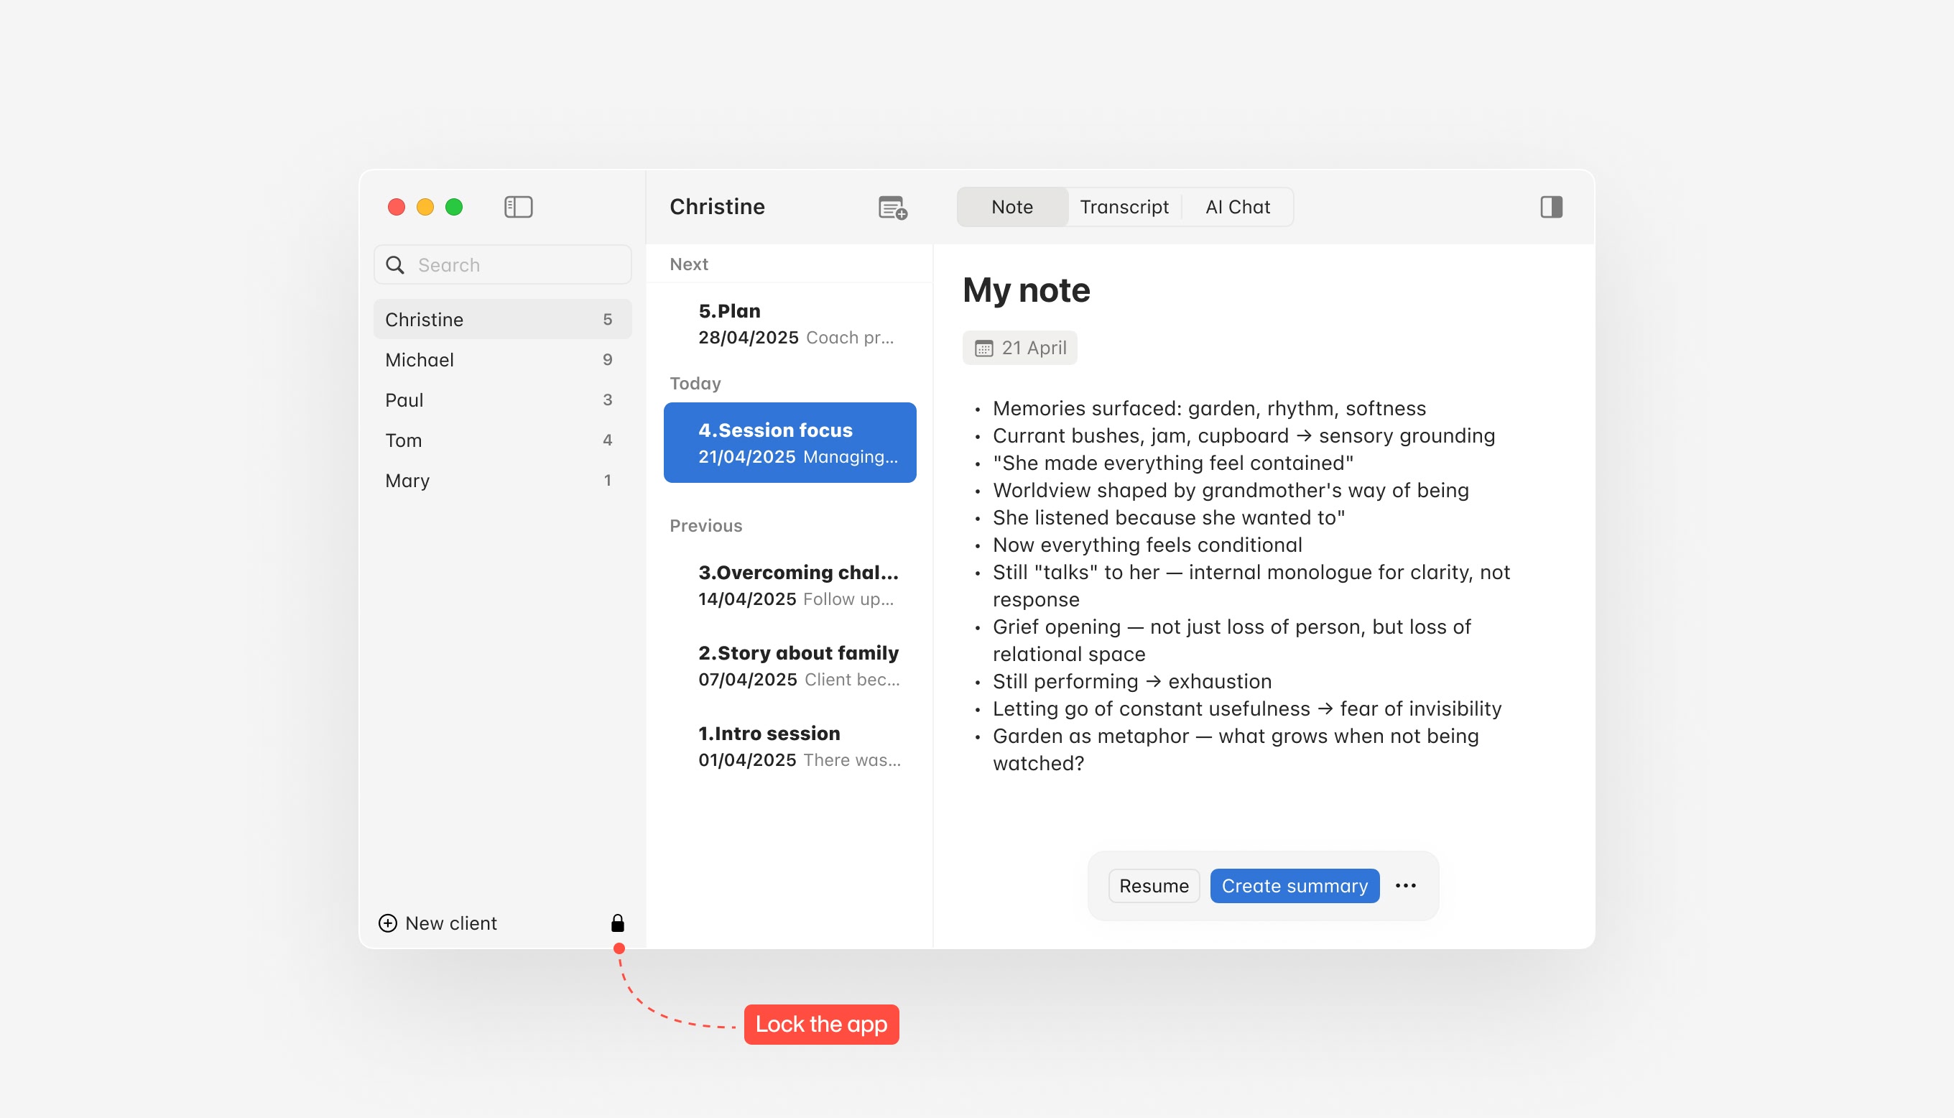Switch to the AI Chat tab

pyautogui.click(x=1237, y=206)
